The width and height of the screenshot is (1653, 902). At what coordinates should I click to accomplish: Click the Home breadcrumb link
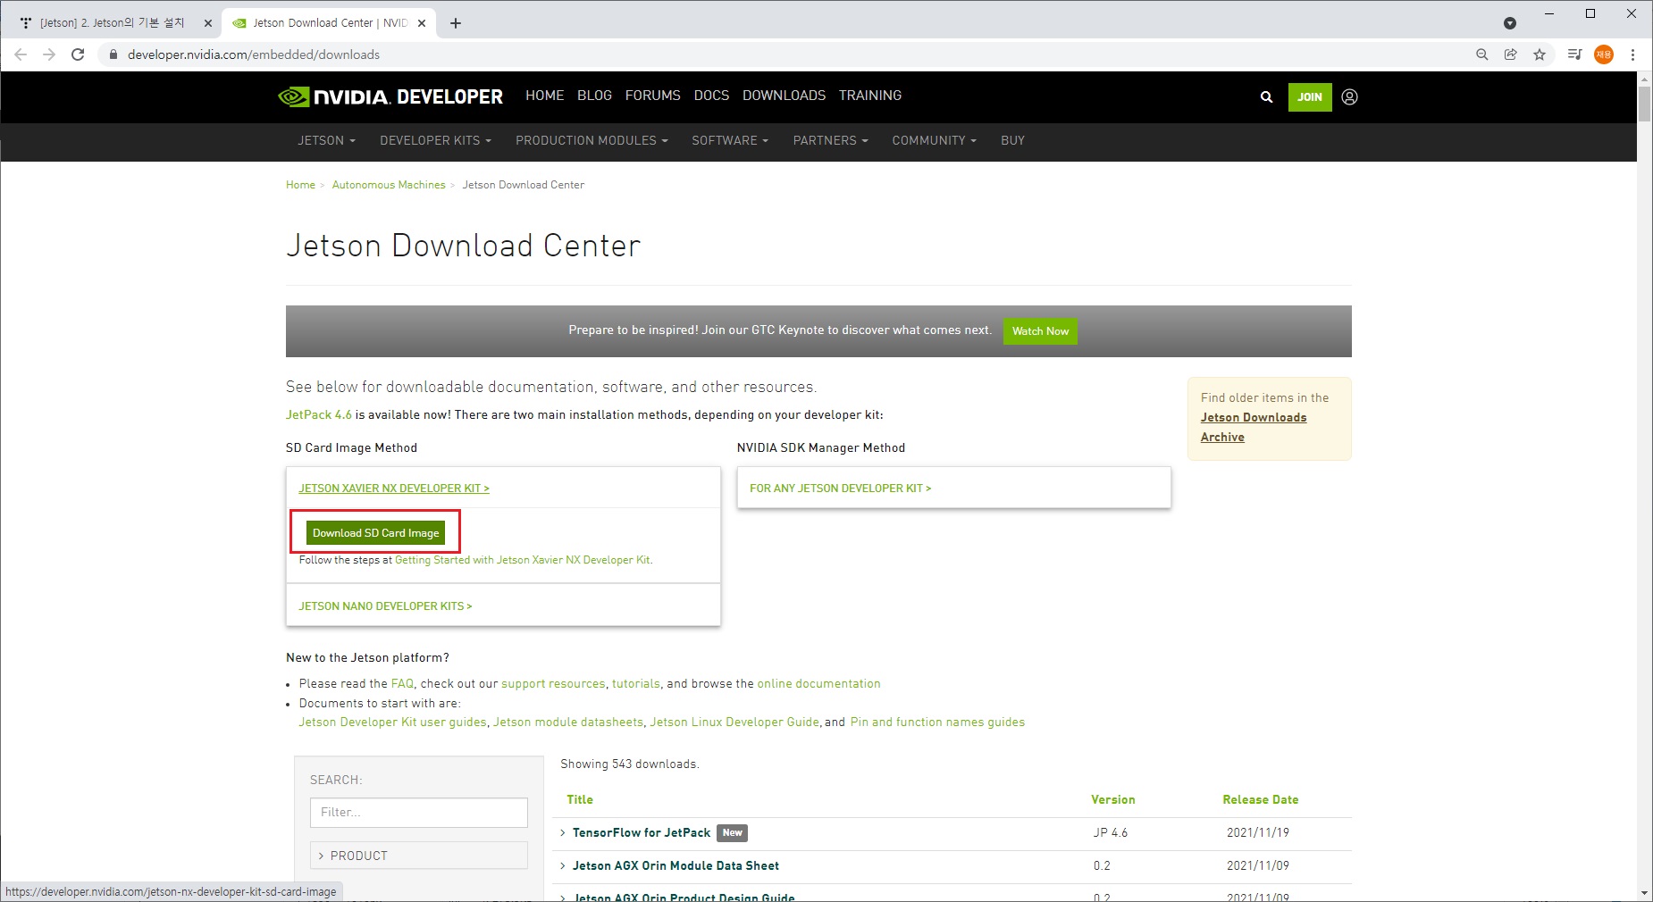[x=300, y=185]
